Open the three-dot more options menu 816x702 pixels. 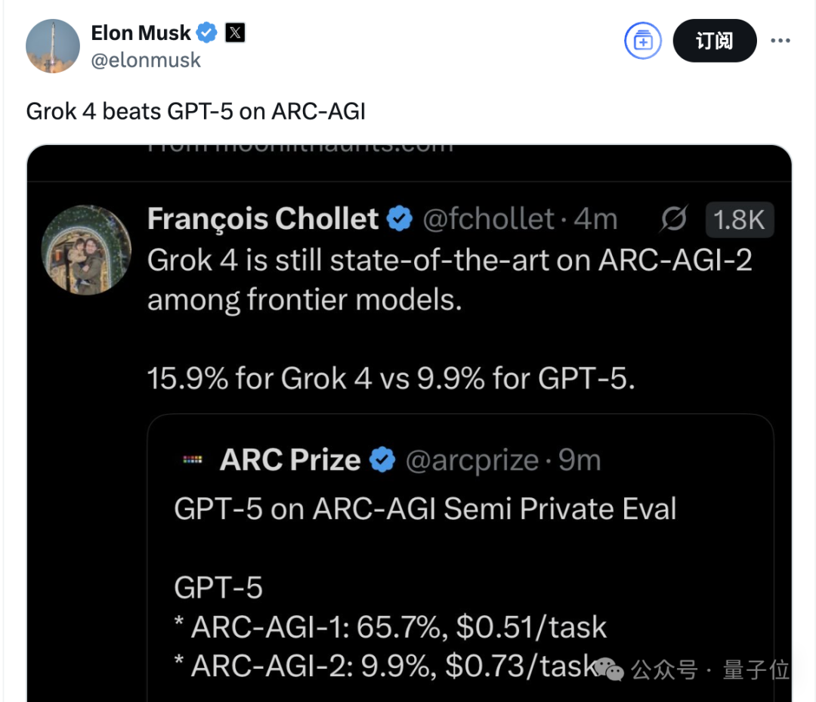coord(780,41)
